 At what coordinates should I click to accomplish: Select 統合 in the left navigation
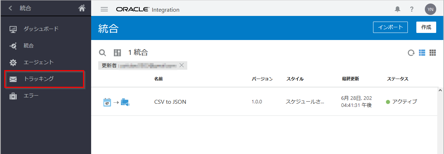28,46
